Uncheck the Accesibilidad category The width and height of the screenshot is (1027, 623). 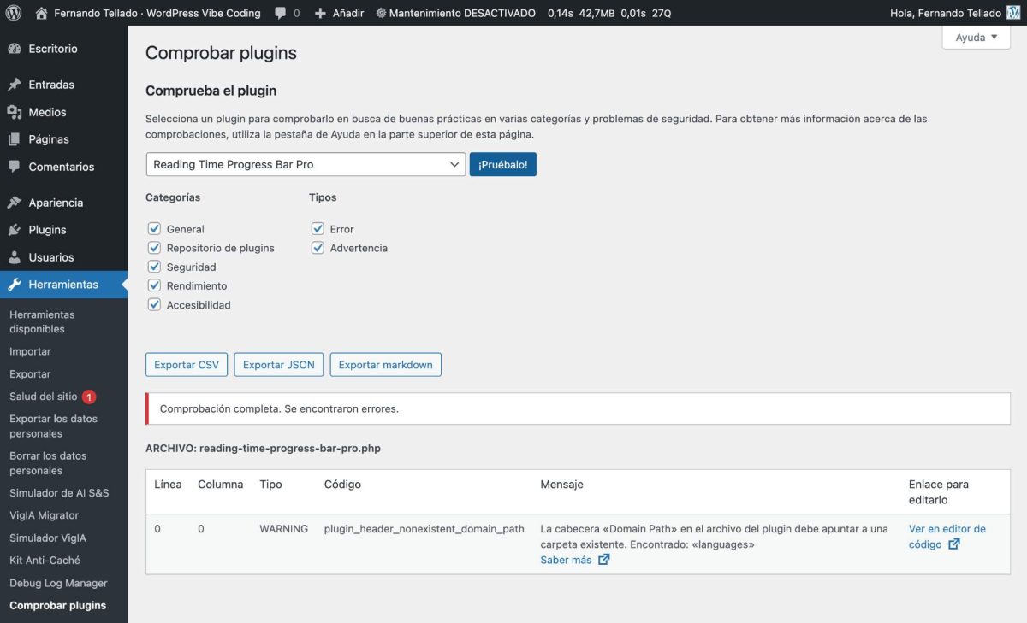[154, 304]
